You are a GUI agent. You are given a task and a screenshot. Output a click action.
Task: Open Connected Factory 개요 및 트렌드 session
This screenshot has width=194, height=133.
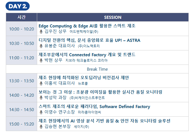click(x=87, y=55)
